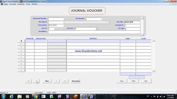Viewport: 177px width, 99px height.
Task: Open the Window menu
Action: [35, 4]
